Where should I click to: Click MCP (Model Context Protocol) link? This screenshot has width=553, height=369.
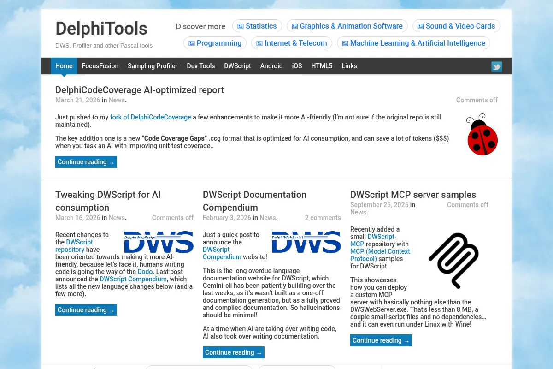(380, 255)
